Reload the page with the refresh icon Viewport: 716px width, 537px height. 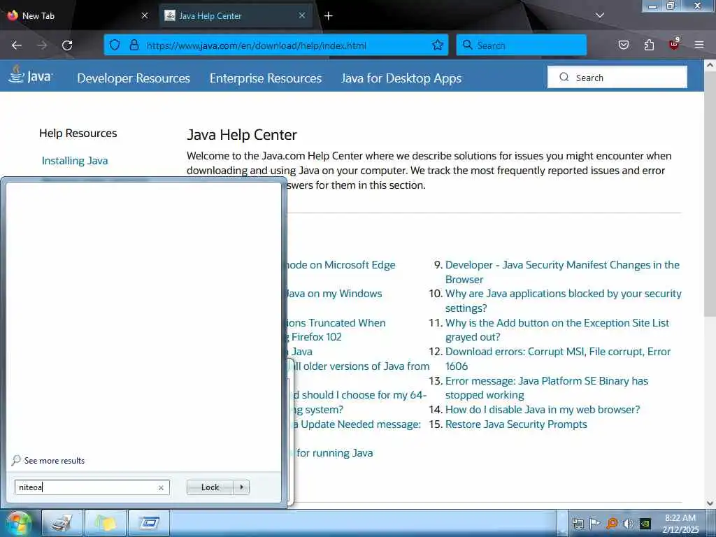click(67, 45)
